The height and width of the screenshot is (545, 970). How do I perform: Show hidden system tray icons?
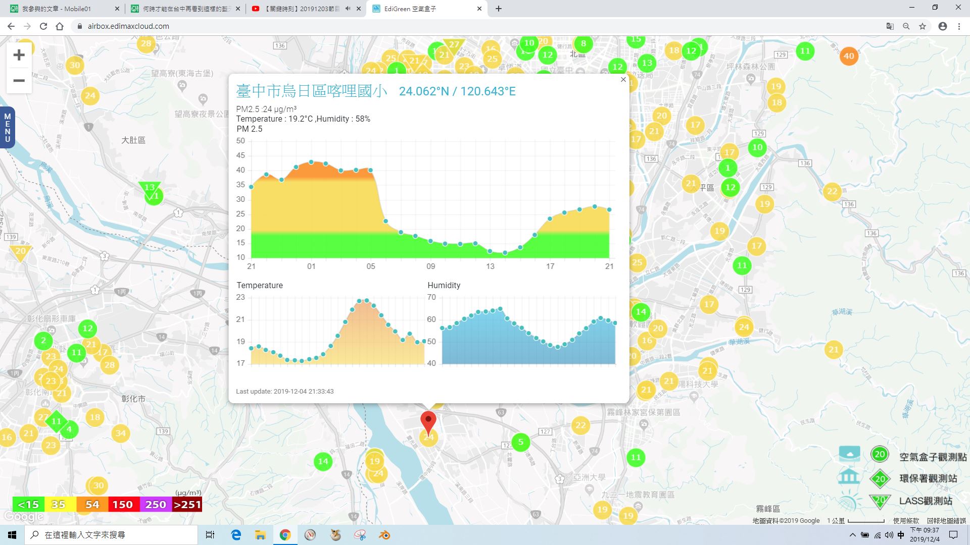pos(853,535)
